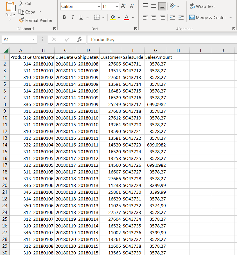The width and height of the screenshot is (237, 255).
Task: Click the Wrap Text button
Action: (x=202, y=6)
